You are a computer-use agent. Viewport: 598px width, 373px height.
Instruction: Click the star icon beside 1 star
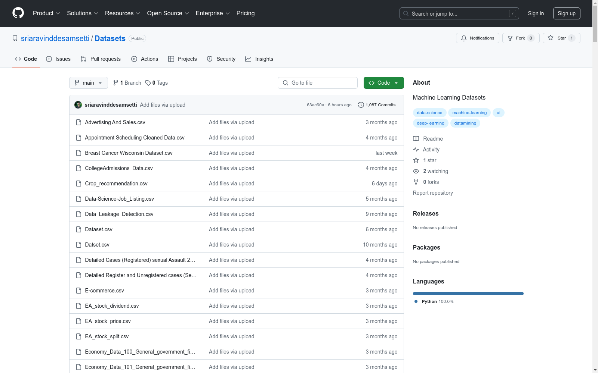pos(416,160)
